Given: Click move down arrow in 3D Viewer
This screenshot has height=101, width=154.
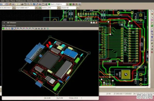Looking at the screenshot, I should click(x=45, y=29).
